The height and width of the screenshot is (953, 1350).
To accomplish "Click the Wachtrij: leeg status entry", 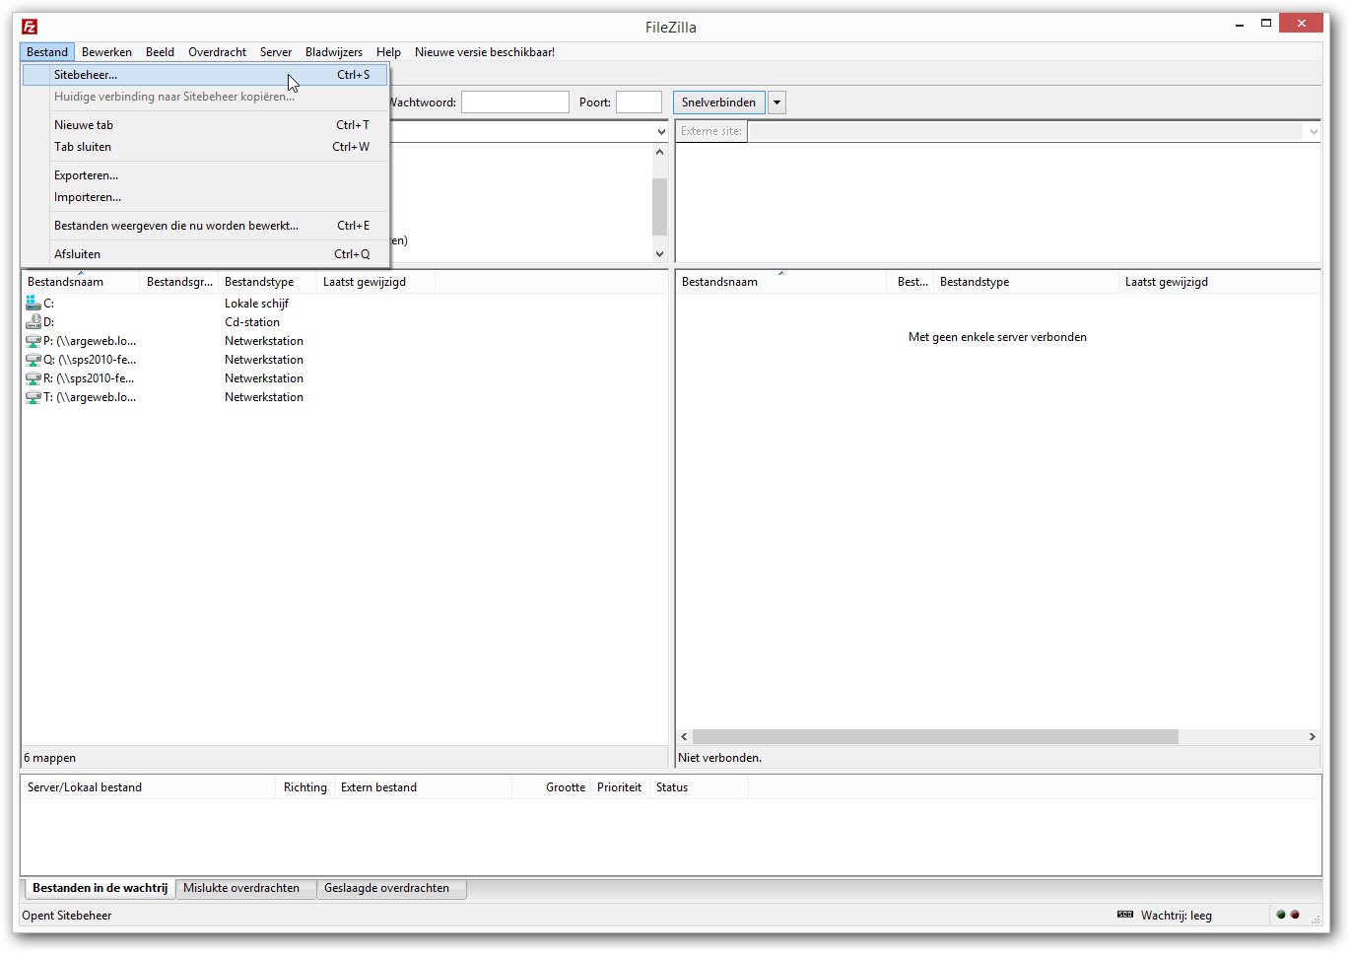I will 1176,916.
